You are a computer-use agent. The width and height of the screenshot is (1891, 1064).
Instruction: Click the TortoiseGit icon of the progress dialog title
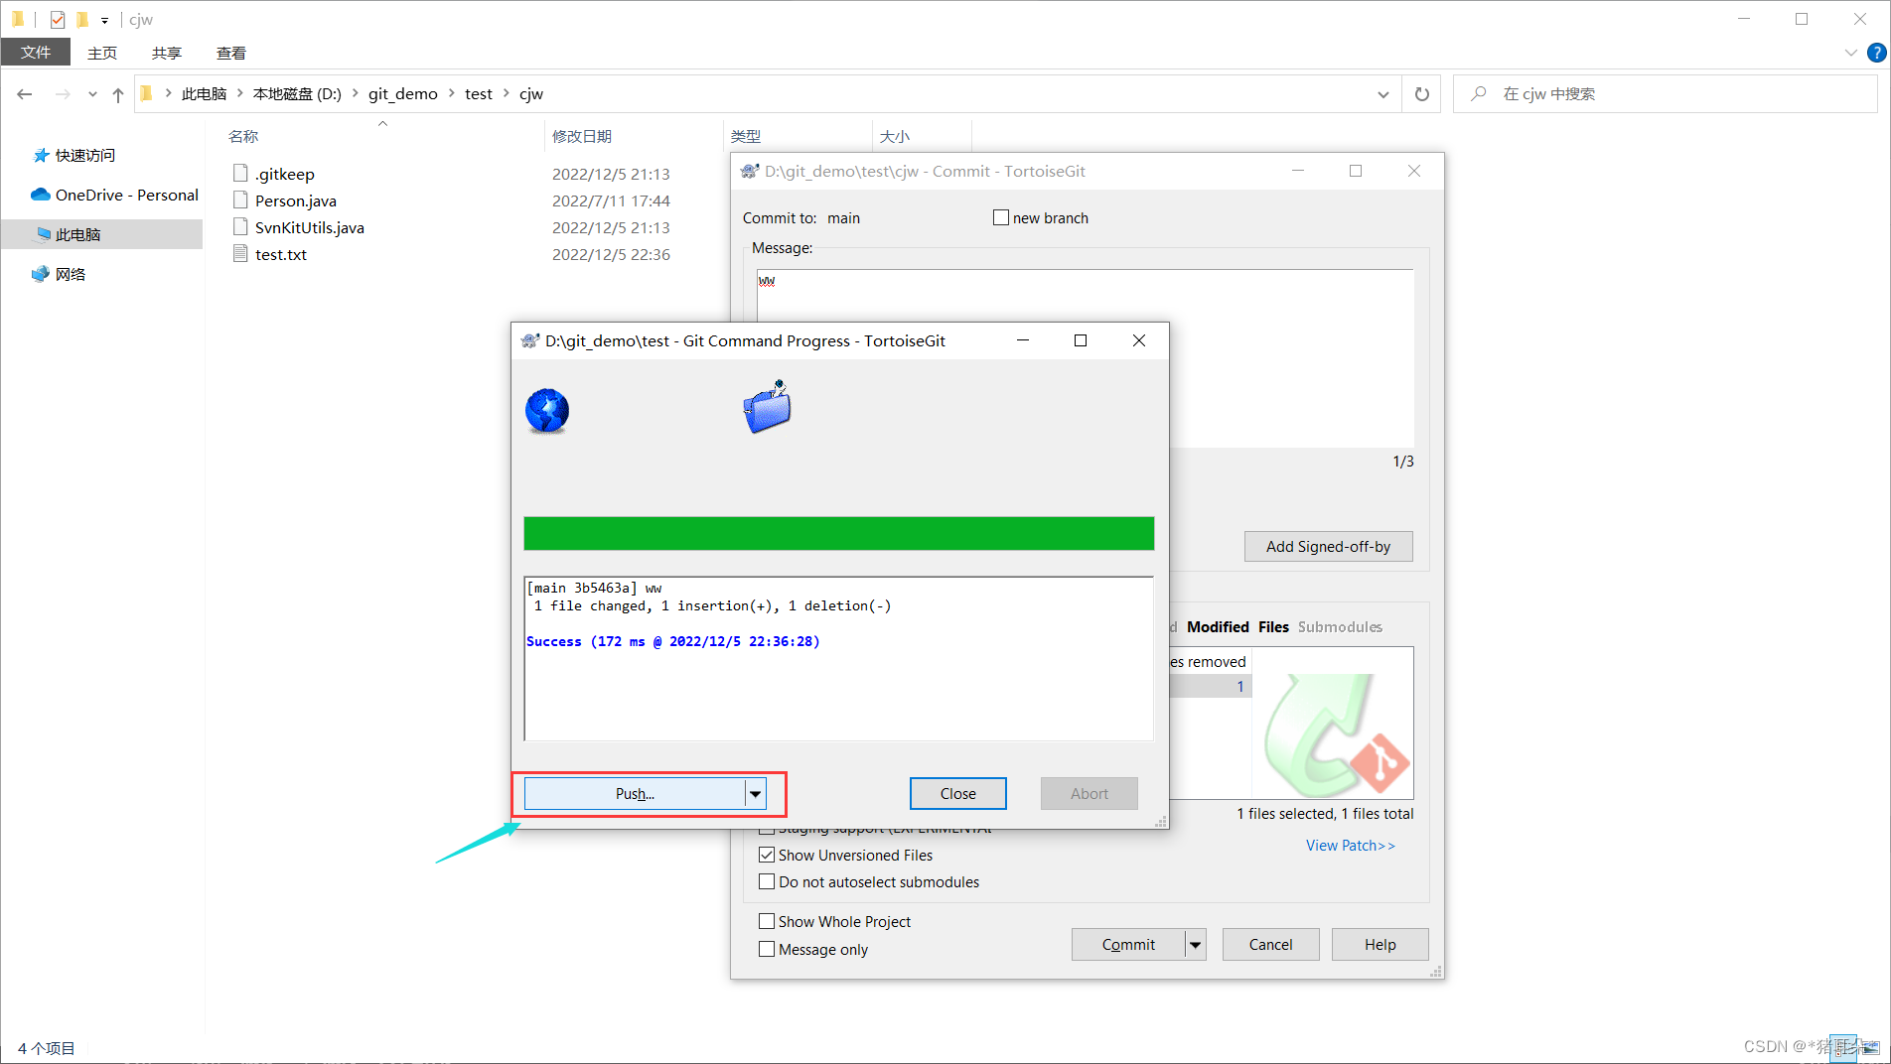(530, 340)
